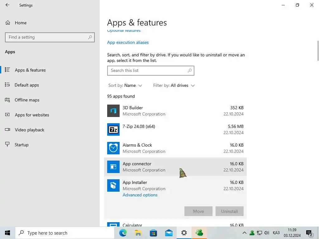319x239 pixels.
Task: Click the 95 apps found text
Action: pyautogui.click(x=121, y=96)
